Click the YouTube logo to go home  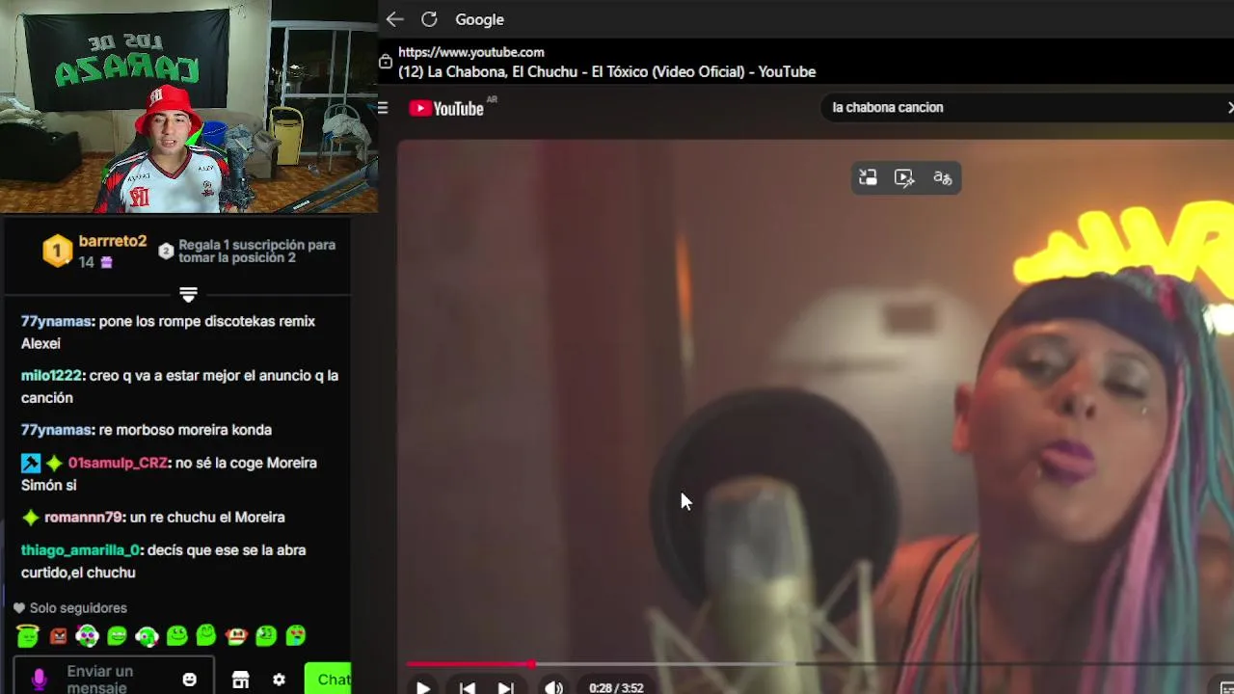pos(445,108)
